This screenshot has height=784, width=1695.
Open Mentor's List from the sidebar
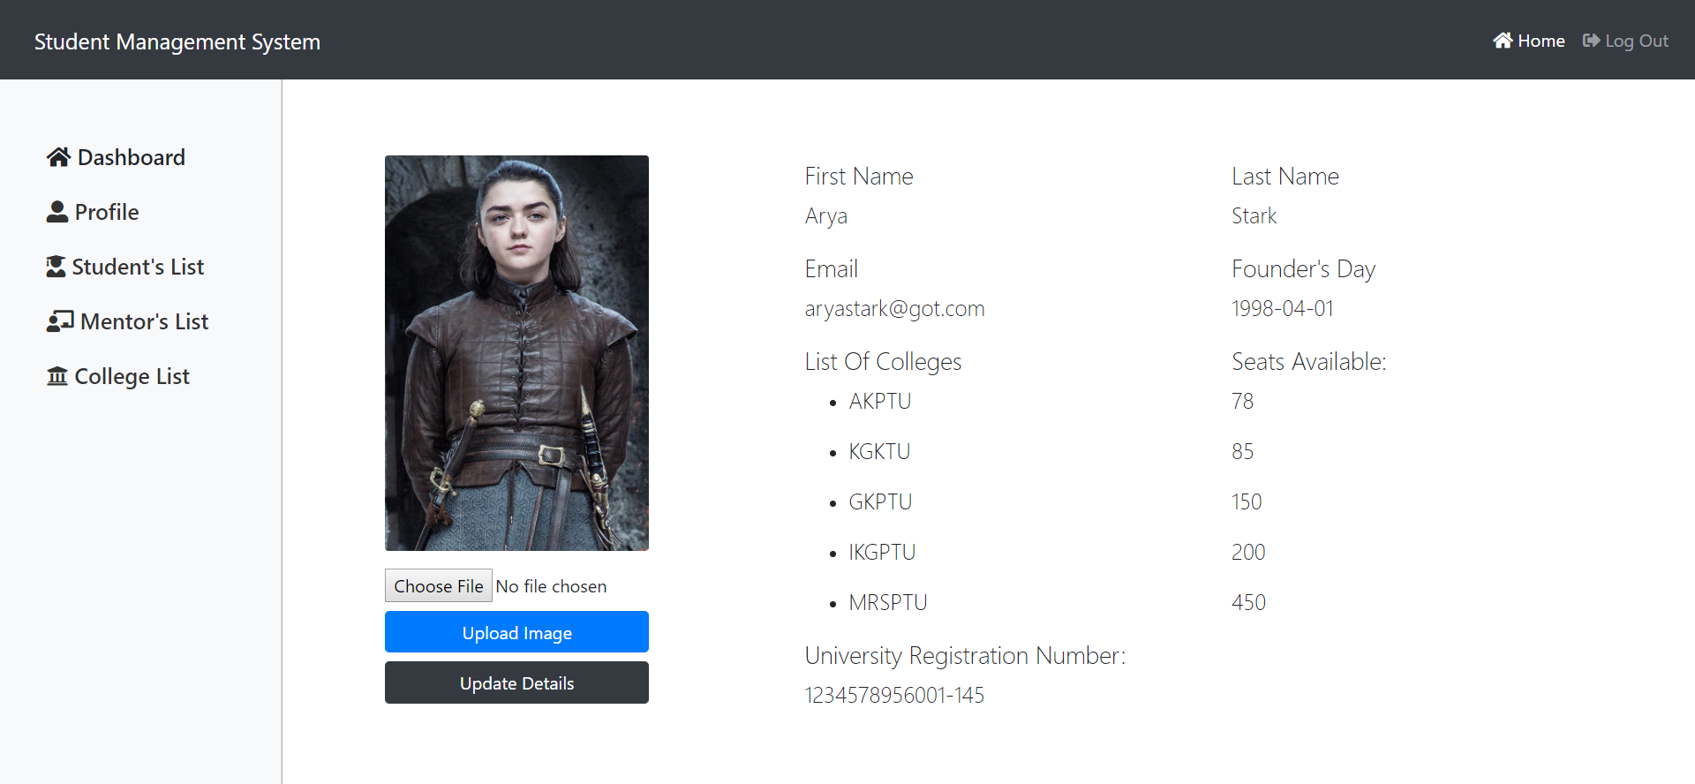tap(128, 321)
